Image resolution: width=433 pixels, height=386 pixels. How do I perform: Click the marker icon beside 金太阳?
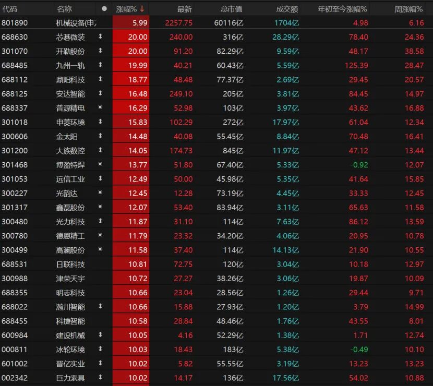[101, 136]
